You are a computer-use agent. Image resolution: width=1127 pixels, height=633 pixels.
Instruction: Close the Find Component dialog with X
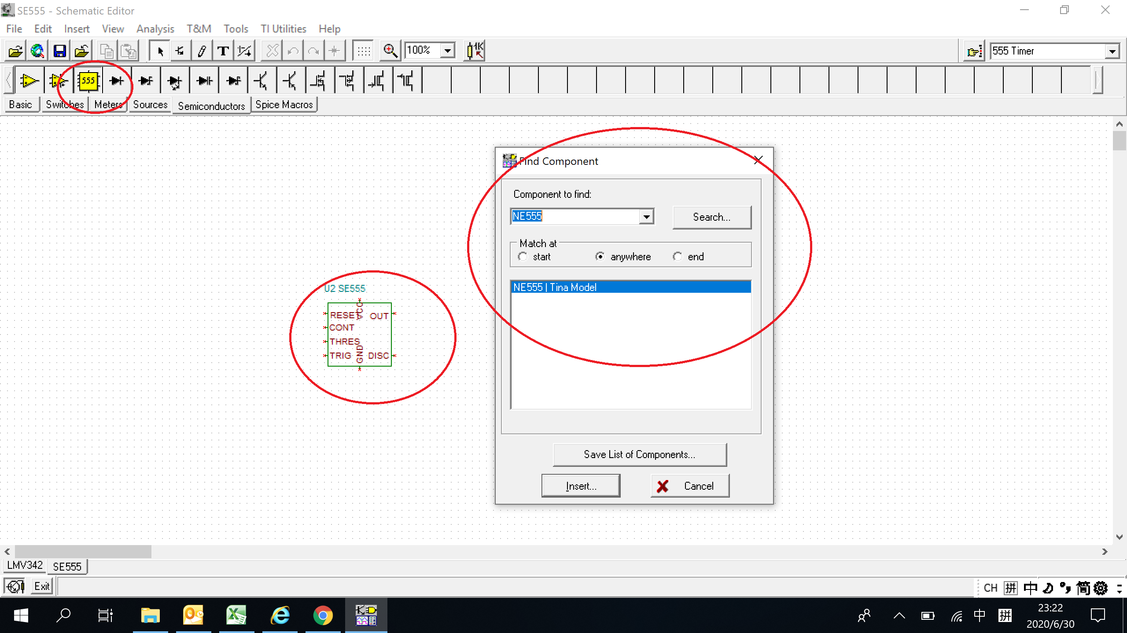758,160
